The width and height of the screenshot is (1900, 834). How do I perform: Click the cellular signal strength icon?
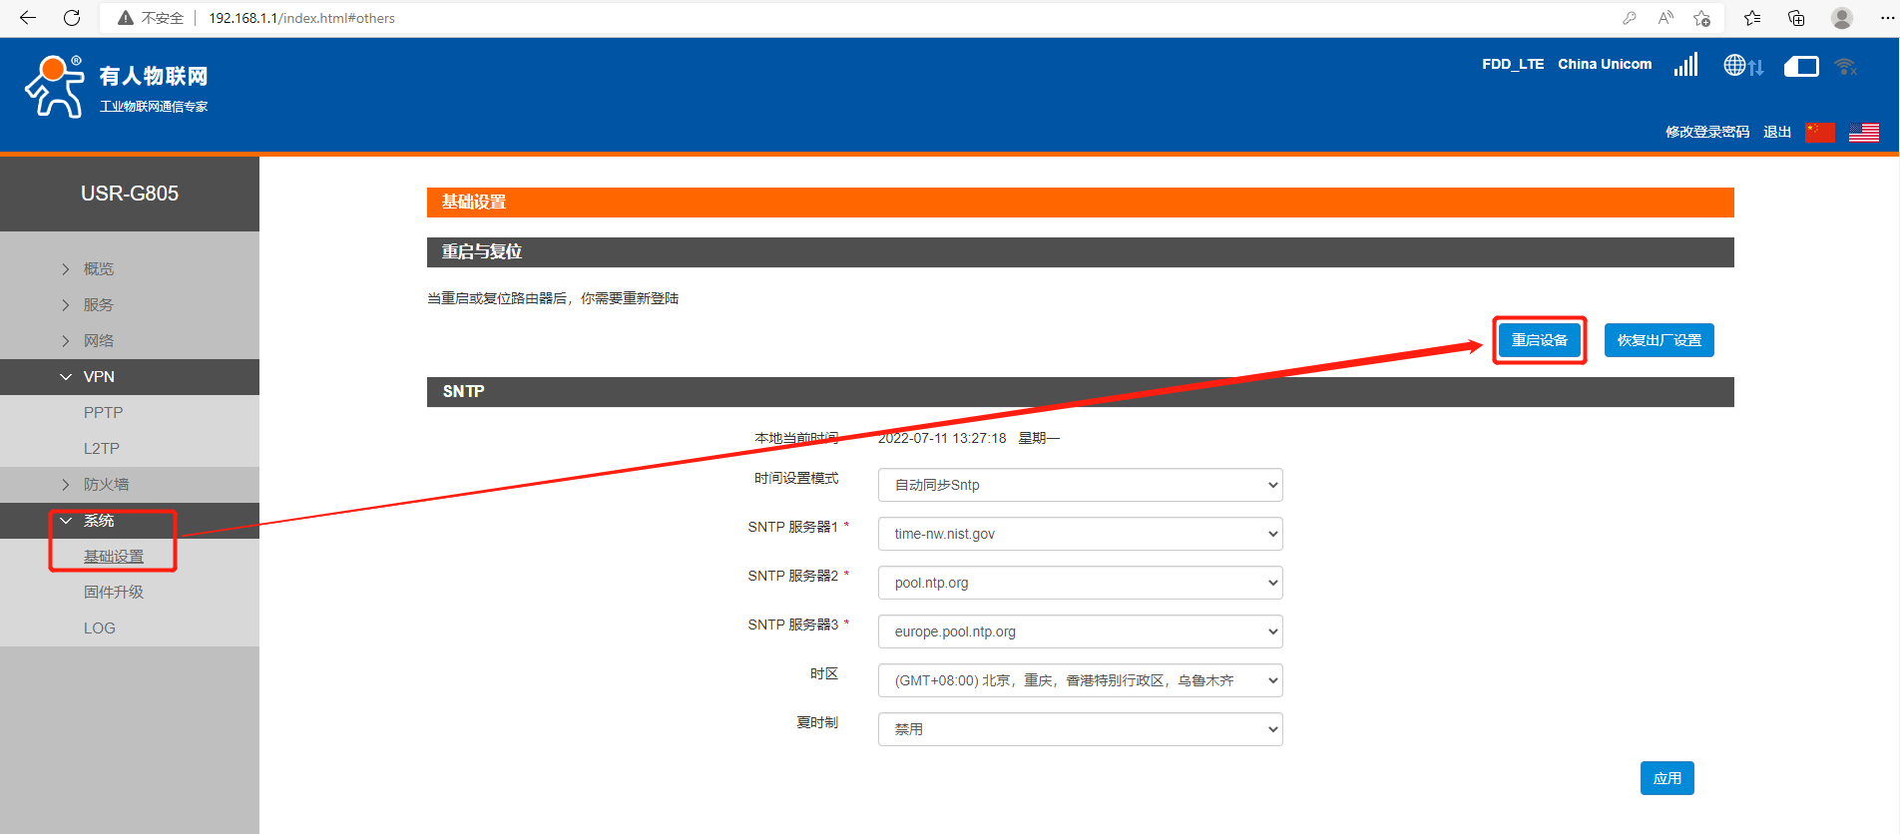[1685, 65]
